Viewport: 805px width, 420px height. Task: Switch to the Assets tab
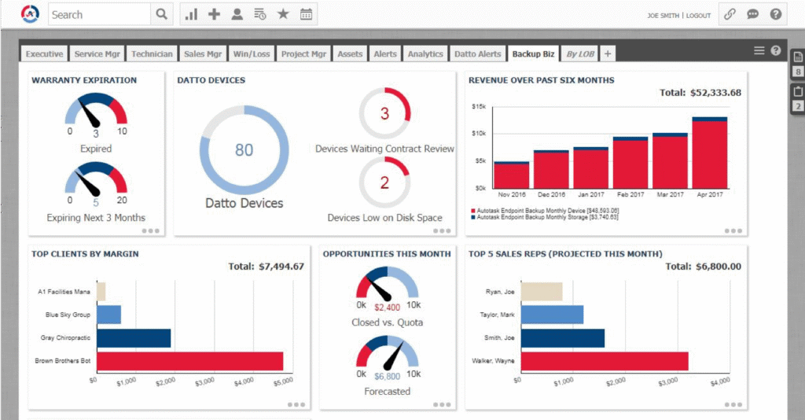tap(350, 54)
